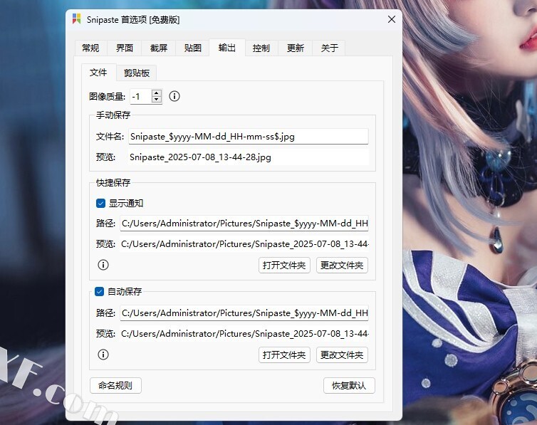Click the 预览 path text in 自动保存
Screen dimensions: 537x425
pyautogui.click(x=244, y=334)
